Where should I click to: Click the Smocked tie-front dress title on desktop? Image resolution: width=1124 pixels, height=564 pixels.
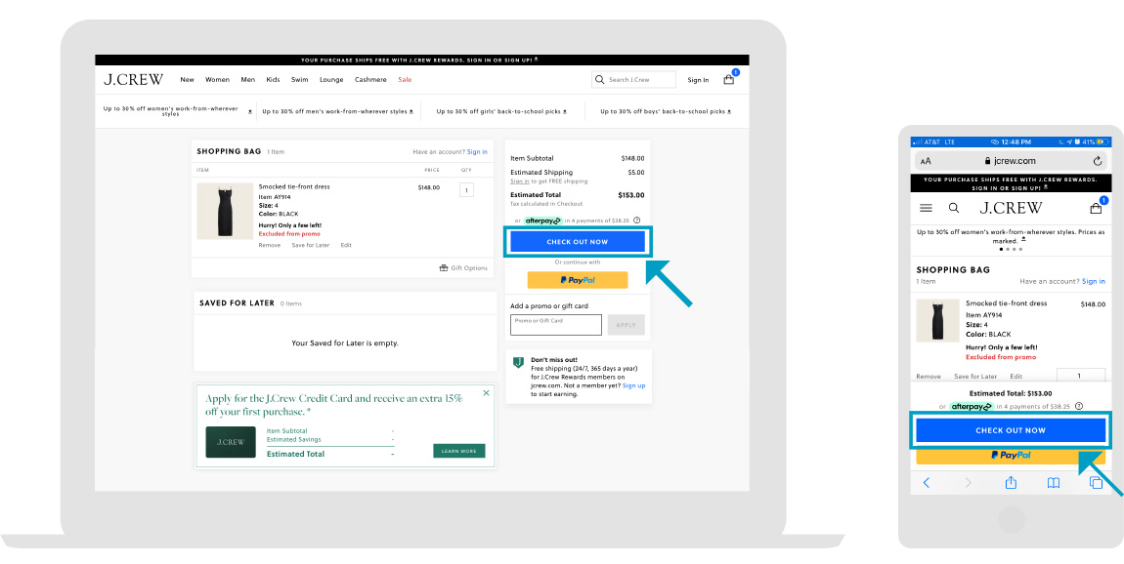click(294, 186)
